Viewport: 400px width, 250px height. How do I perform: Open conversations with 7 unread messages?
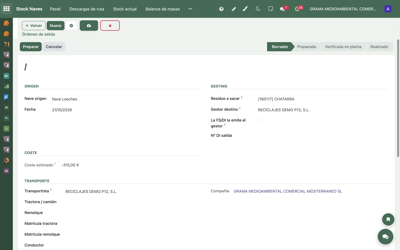click(284, 9)
